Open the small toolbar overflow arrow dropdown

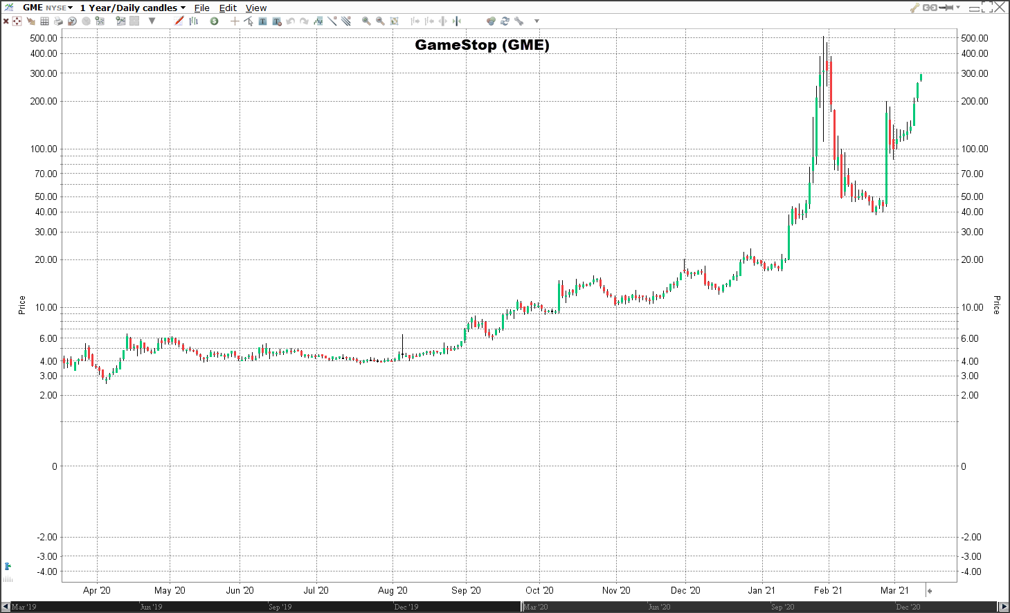[x=536, y=21]
